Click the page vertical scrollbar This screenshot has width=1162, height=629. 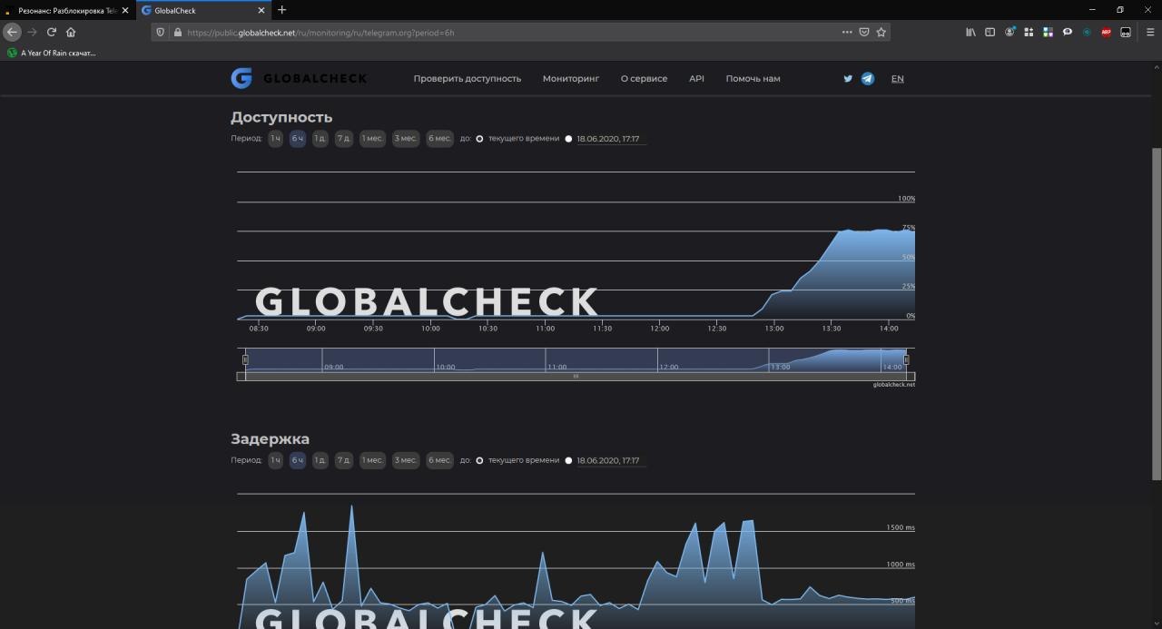point(1156,314)
